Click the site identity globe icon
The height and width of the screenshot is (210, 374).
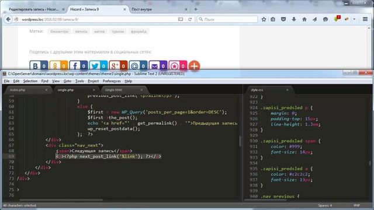[x=16, y=19]
